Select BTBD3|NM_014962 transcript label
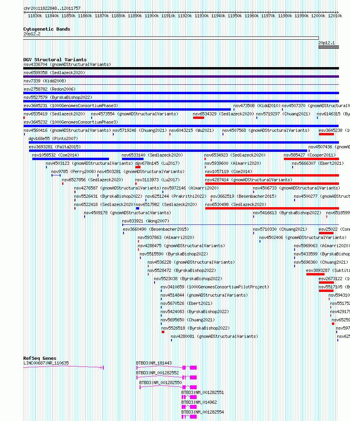 [x=199, y=402]
